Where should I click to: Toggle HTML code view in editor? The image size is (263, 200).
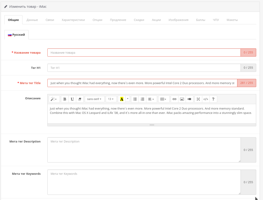click(206, 99)
